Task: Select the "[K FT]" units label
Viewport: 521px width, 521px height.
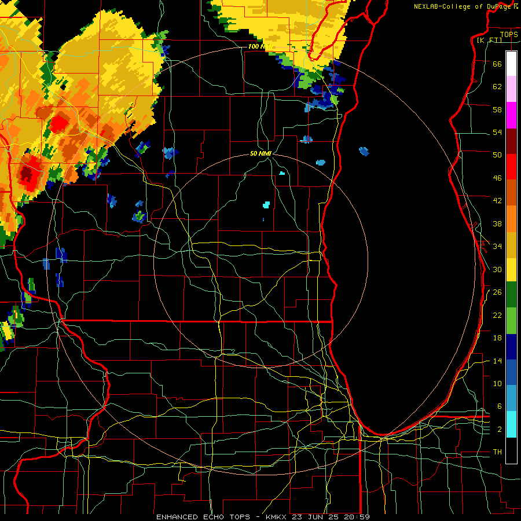Action: [489, 40]
